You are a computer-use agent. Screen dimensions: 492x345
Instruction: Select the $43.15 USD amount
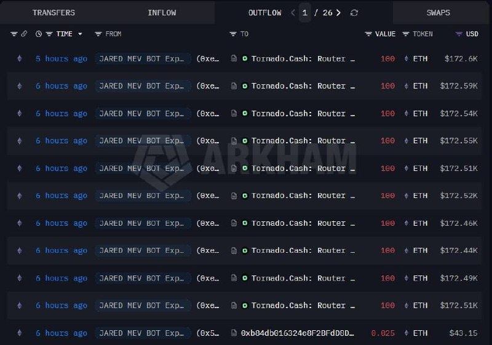(x=463, y=333)
